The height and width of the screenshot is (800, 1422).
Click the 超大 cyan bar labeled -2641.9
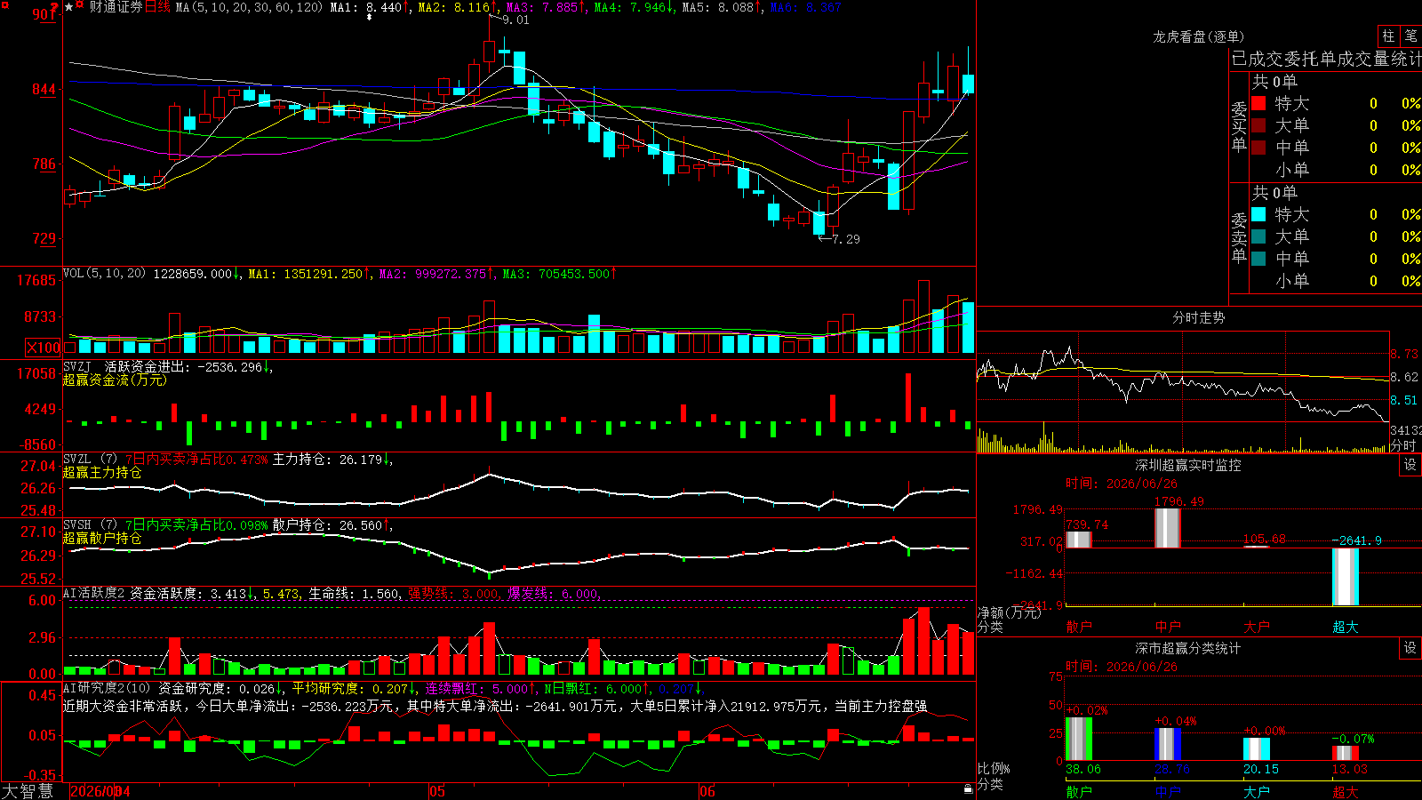point(1346,577)
